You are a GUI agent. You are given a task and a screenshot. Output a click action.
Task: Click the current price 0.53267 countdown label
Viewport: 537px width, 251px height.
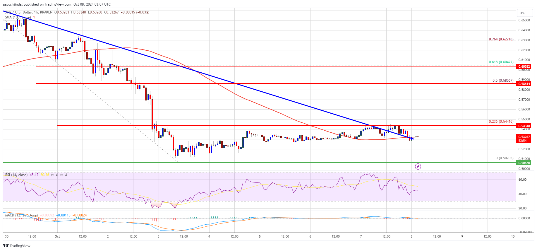point(524,139)
